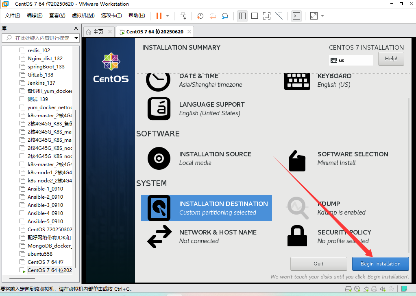Screen dimensions: 416x296
Task: Toggle the thumbnail bar view
Action: coord(255,16)
